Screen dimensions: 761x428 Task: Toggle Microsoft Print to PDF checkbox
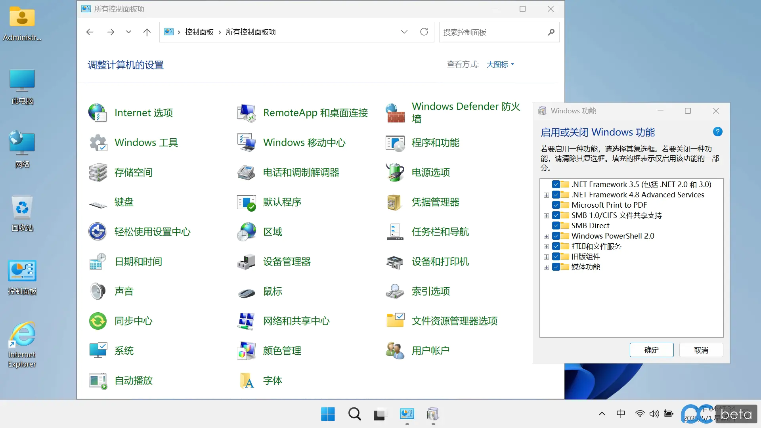coord(556,205)
